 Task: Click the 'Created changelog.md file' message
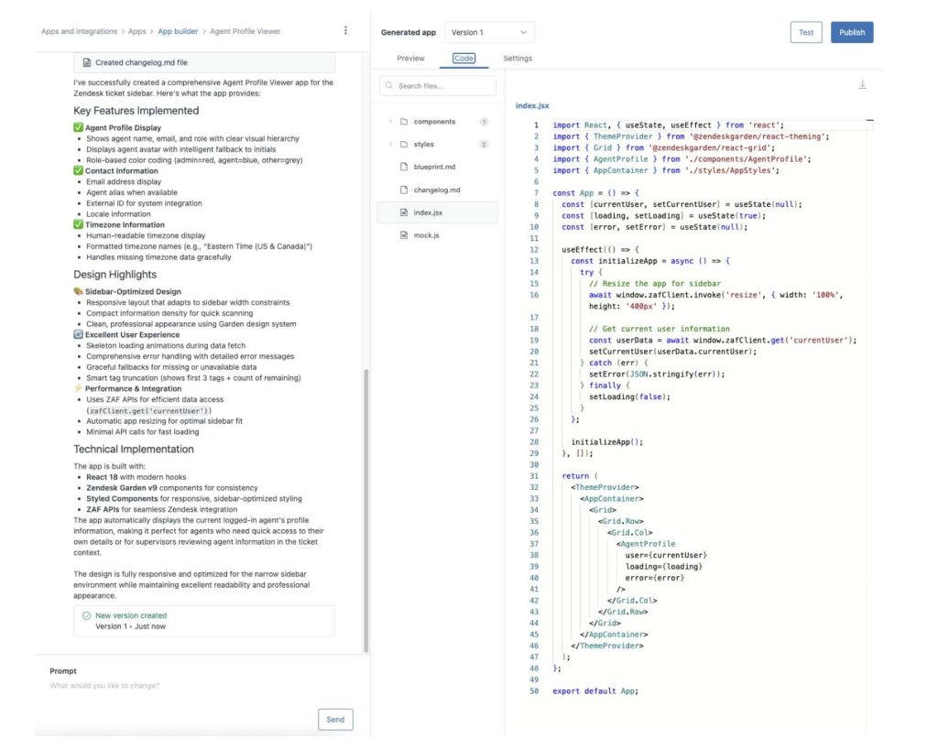point(204,62)
